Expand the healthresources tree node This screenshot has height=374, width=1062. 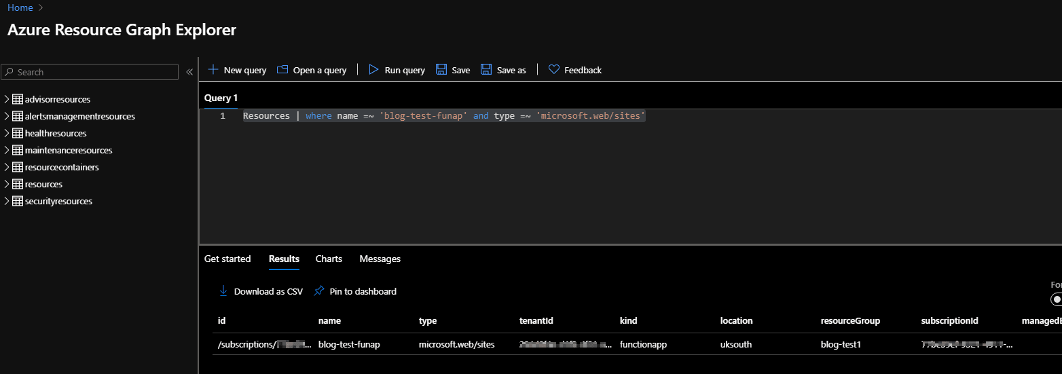(x=7, y=133)
